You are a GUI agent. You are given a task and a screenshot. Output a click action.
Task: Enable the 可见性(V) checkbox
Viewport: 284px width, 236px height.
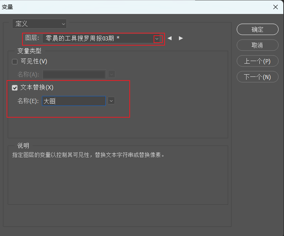click(15, 61)
